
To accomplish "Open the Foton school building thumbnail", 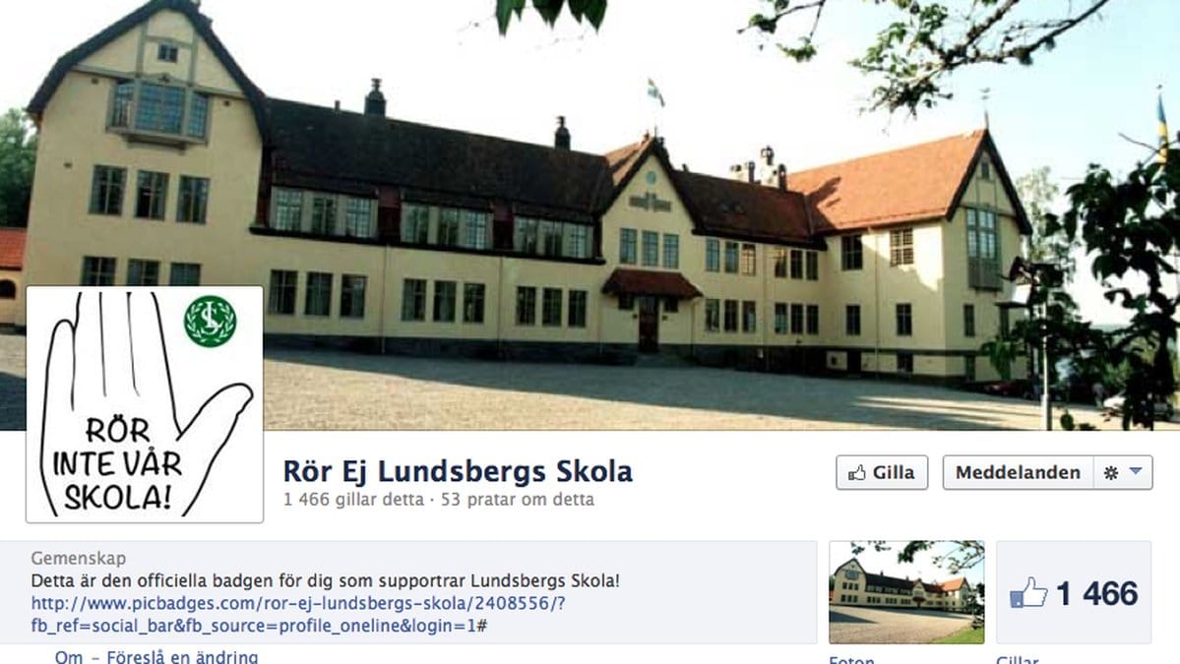I will [906, 592].
